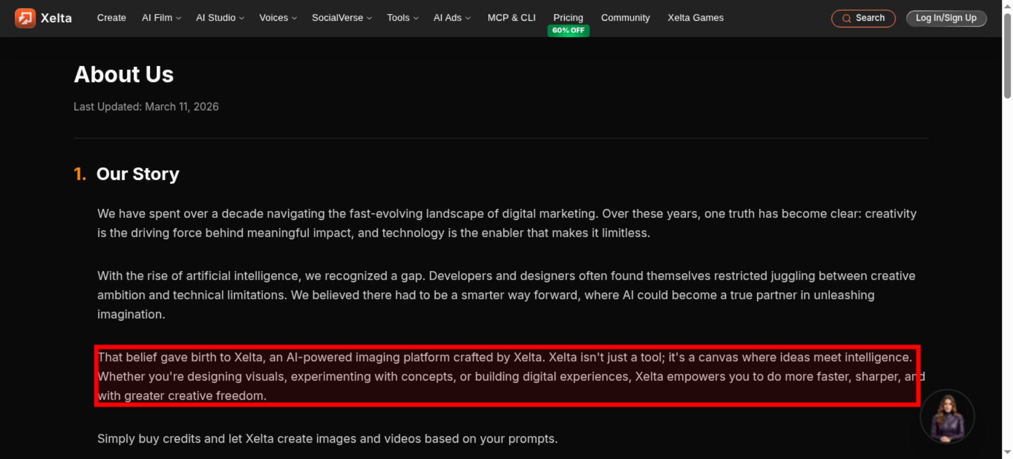Image resolution: width=1013 pixels, height=459 pixels.
Task: Click the paragraph starting 'We have spent over'
Action: click(506, 223)
